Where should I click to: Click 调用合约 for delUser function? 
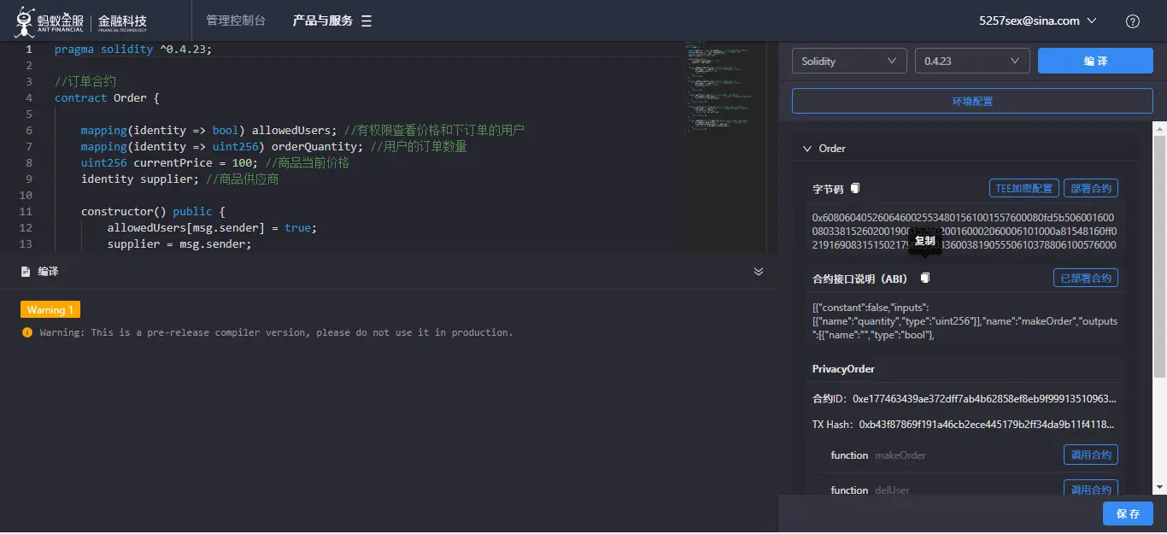[x=1091, y=489]
